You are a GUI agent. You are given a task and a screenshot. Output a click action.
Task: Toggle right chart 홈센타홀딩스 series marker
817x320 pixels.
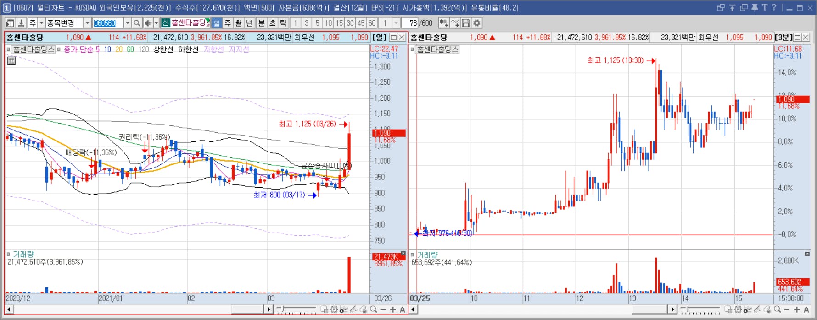click(412, 49)
